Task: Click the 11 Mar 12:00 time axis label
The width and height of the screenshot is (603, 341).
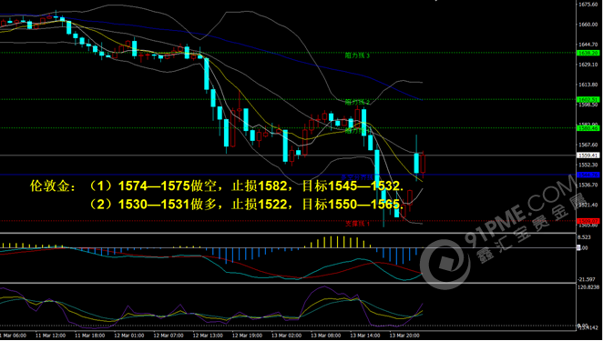Action: coord(50,336)
